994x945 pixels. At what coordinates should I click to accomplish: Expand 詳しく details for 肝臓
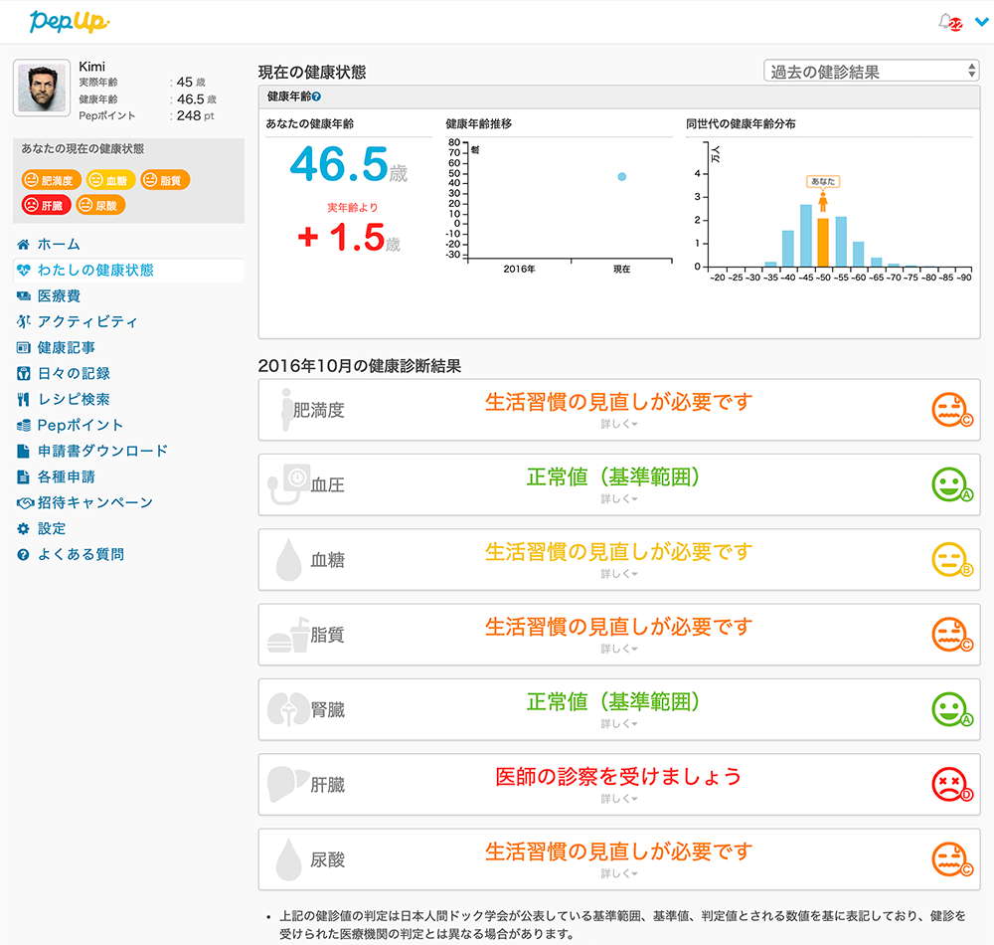click(x=618, y=799)
